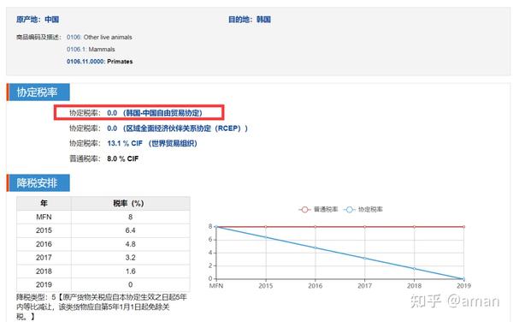Select code 0106.11.0000 Primates
The image size is (513, 322).
(99, 62)
